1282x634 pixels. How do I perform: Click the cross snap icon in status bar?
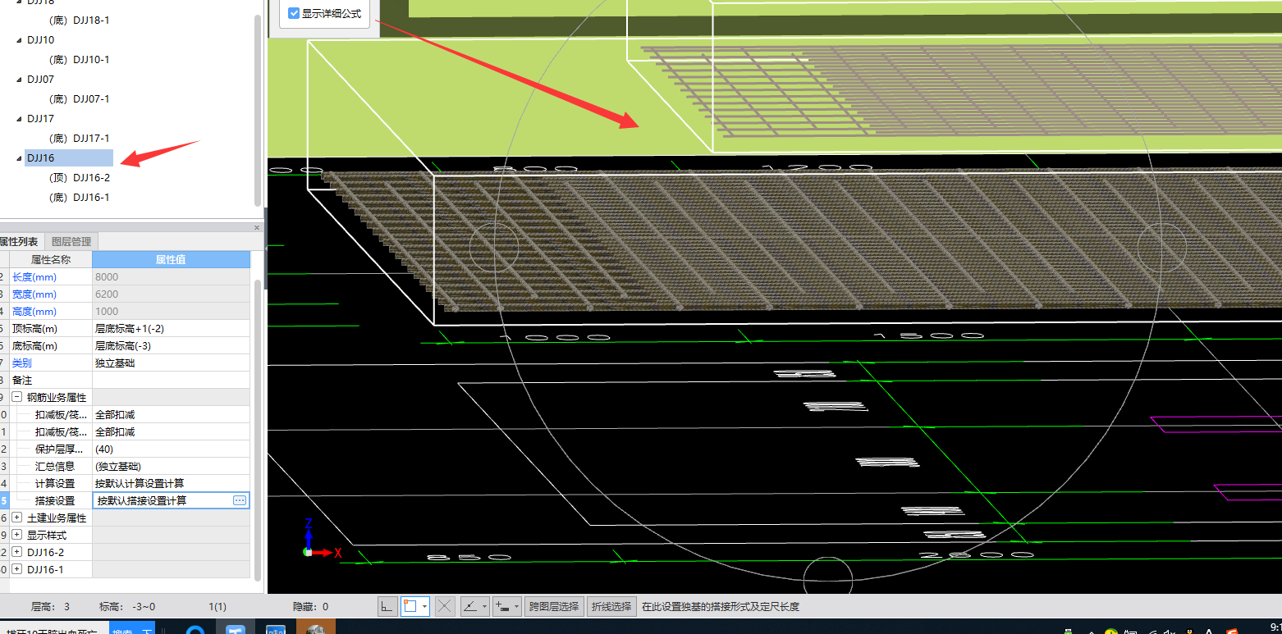pos(445,607)
